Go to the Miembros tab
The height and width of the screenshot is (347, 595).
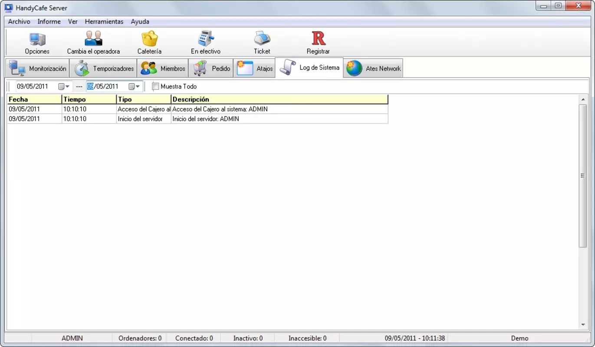[x=163, y=69]
